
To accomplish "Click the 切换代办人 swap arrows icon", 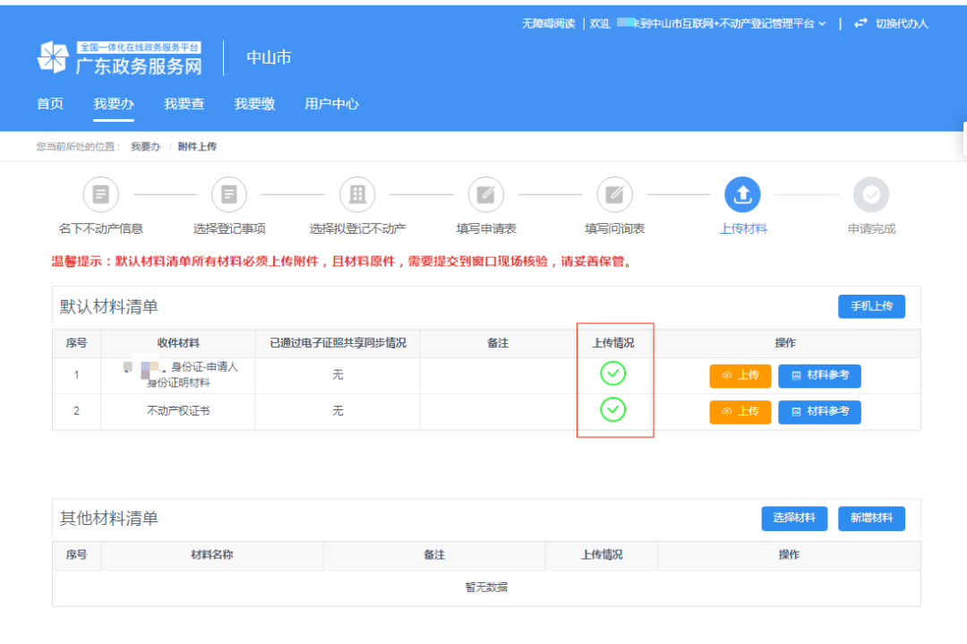I will pos(861,24).
